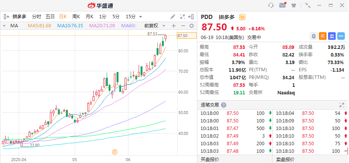This screenshot has height=163, width=349.
Task: Zoom out chart with minus icon
Action: (183, 26)
